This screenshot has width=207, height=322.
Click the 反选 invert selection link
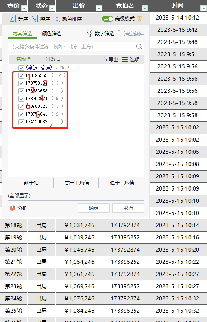point(45,67)
